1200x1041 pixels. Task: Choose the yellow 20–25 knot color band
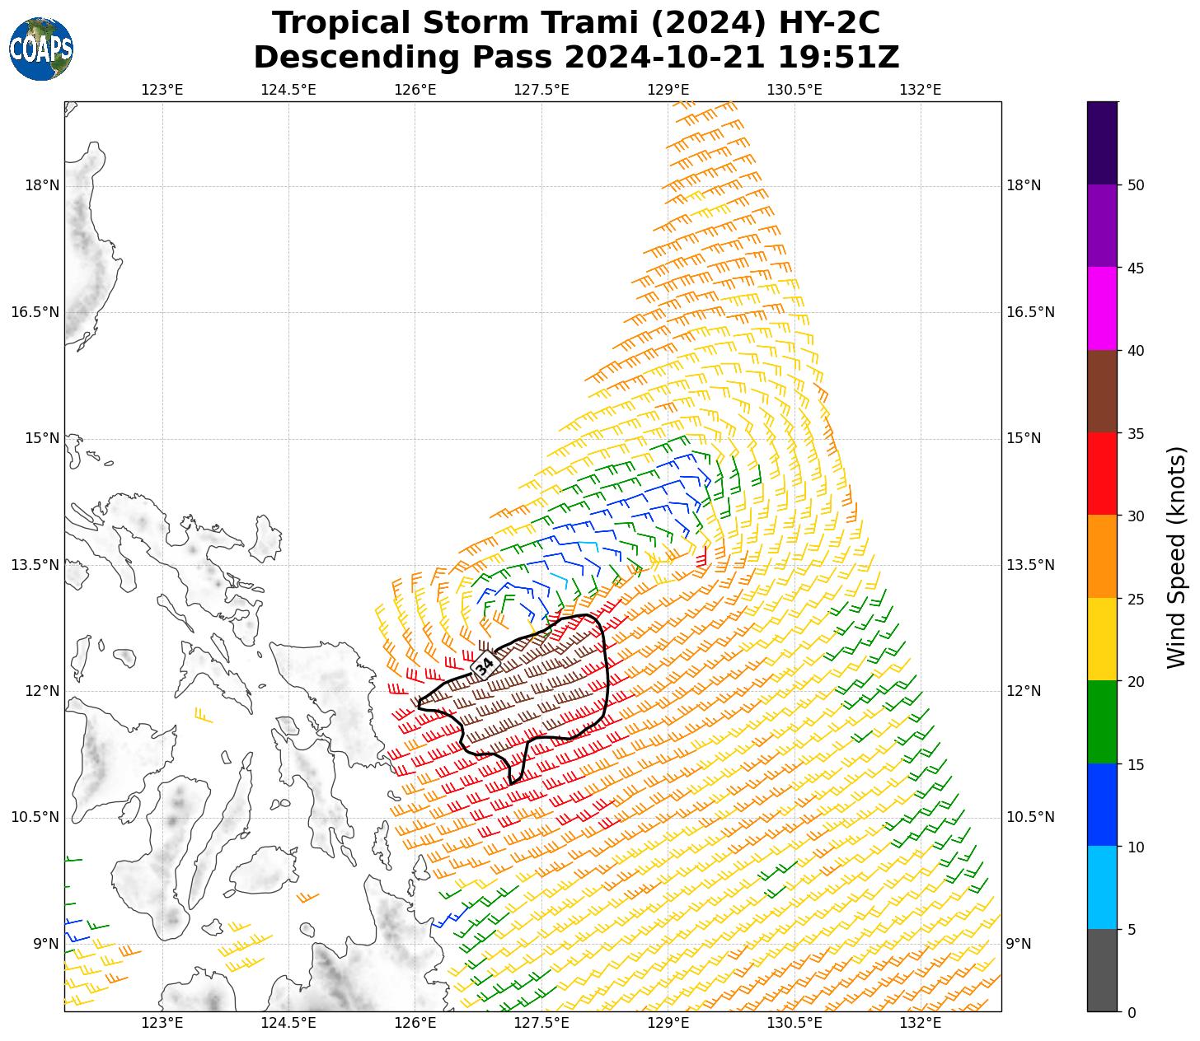(1102, 639)
